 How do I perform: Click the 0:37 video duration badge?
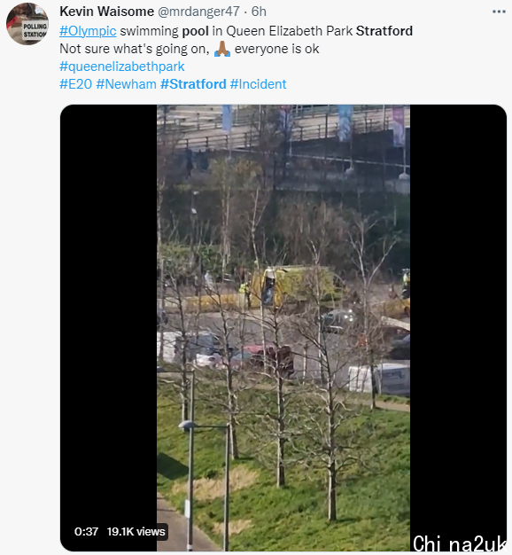pyautogui.click(x=86, y=531)
